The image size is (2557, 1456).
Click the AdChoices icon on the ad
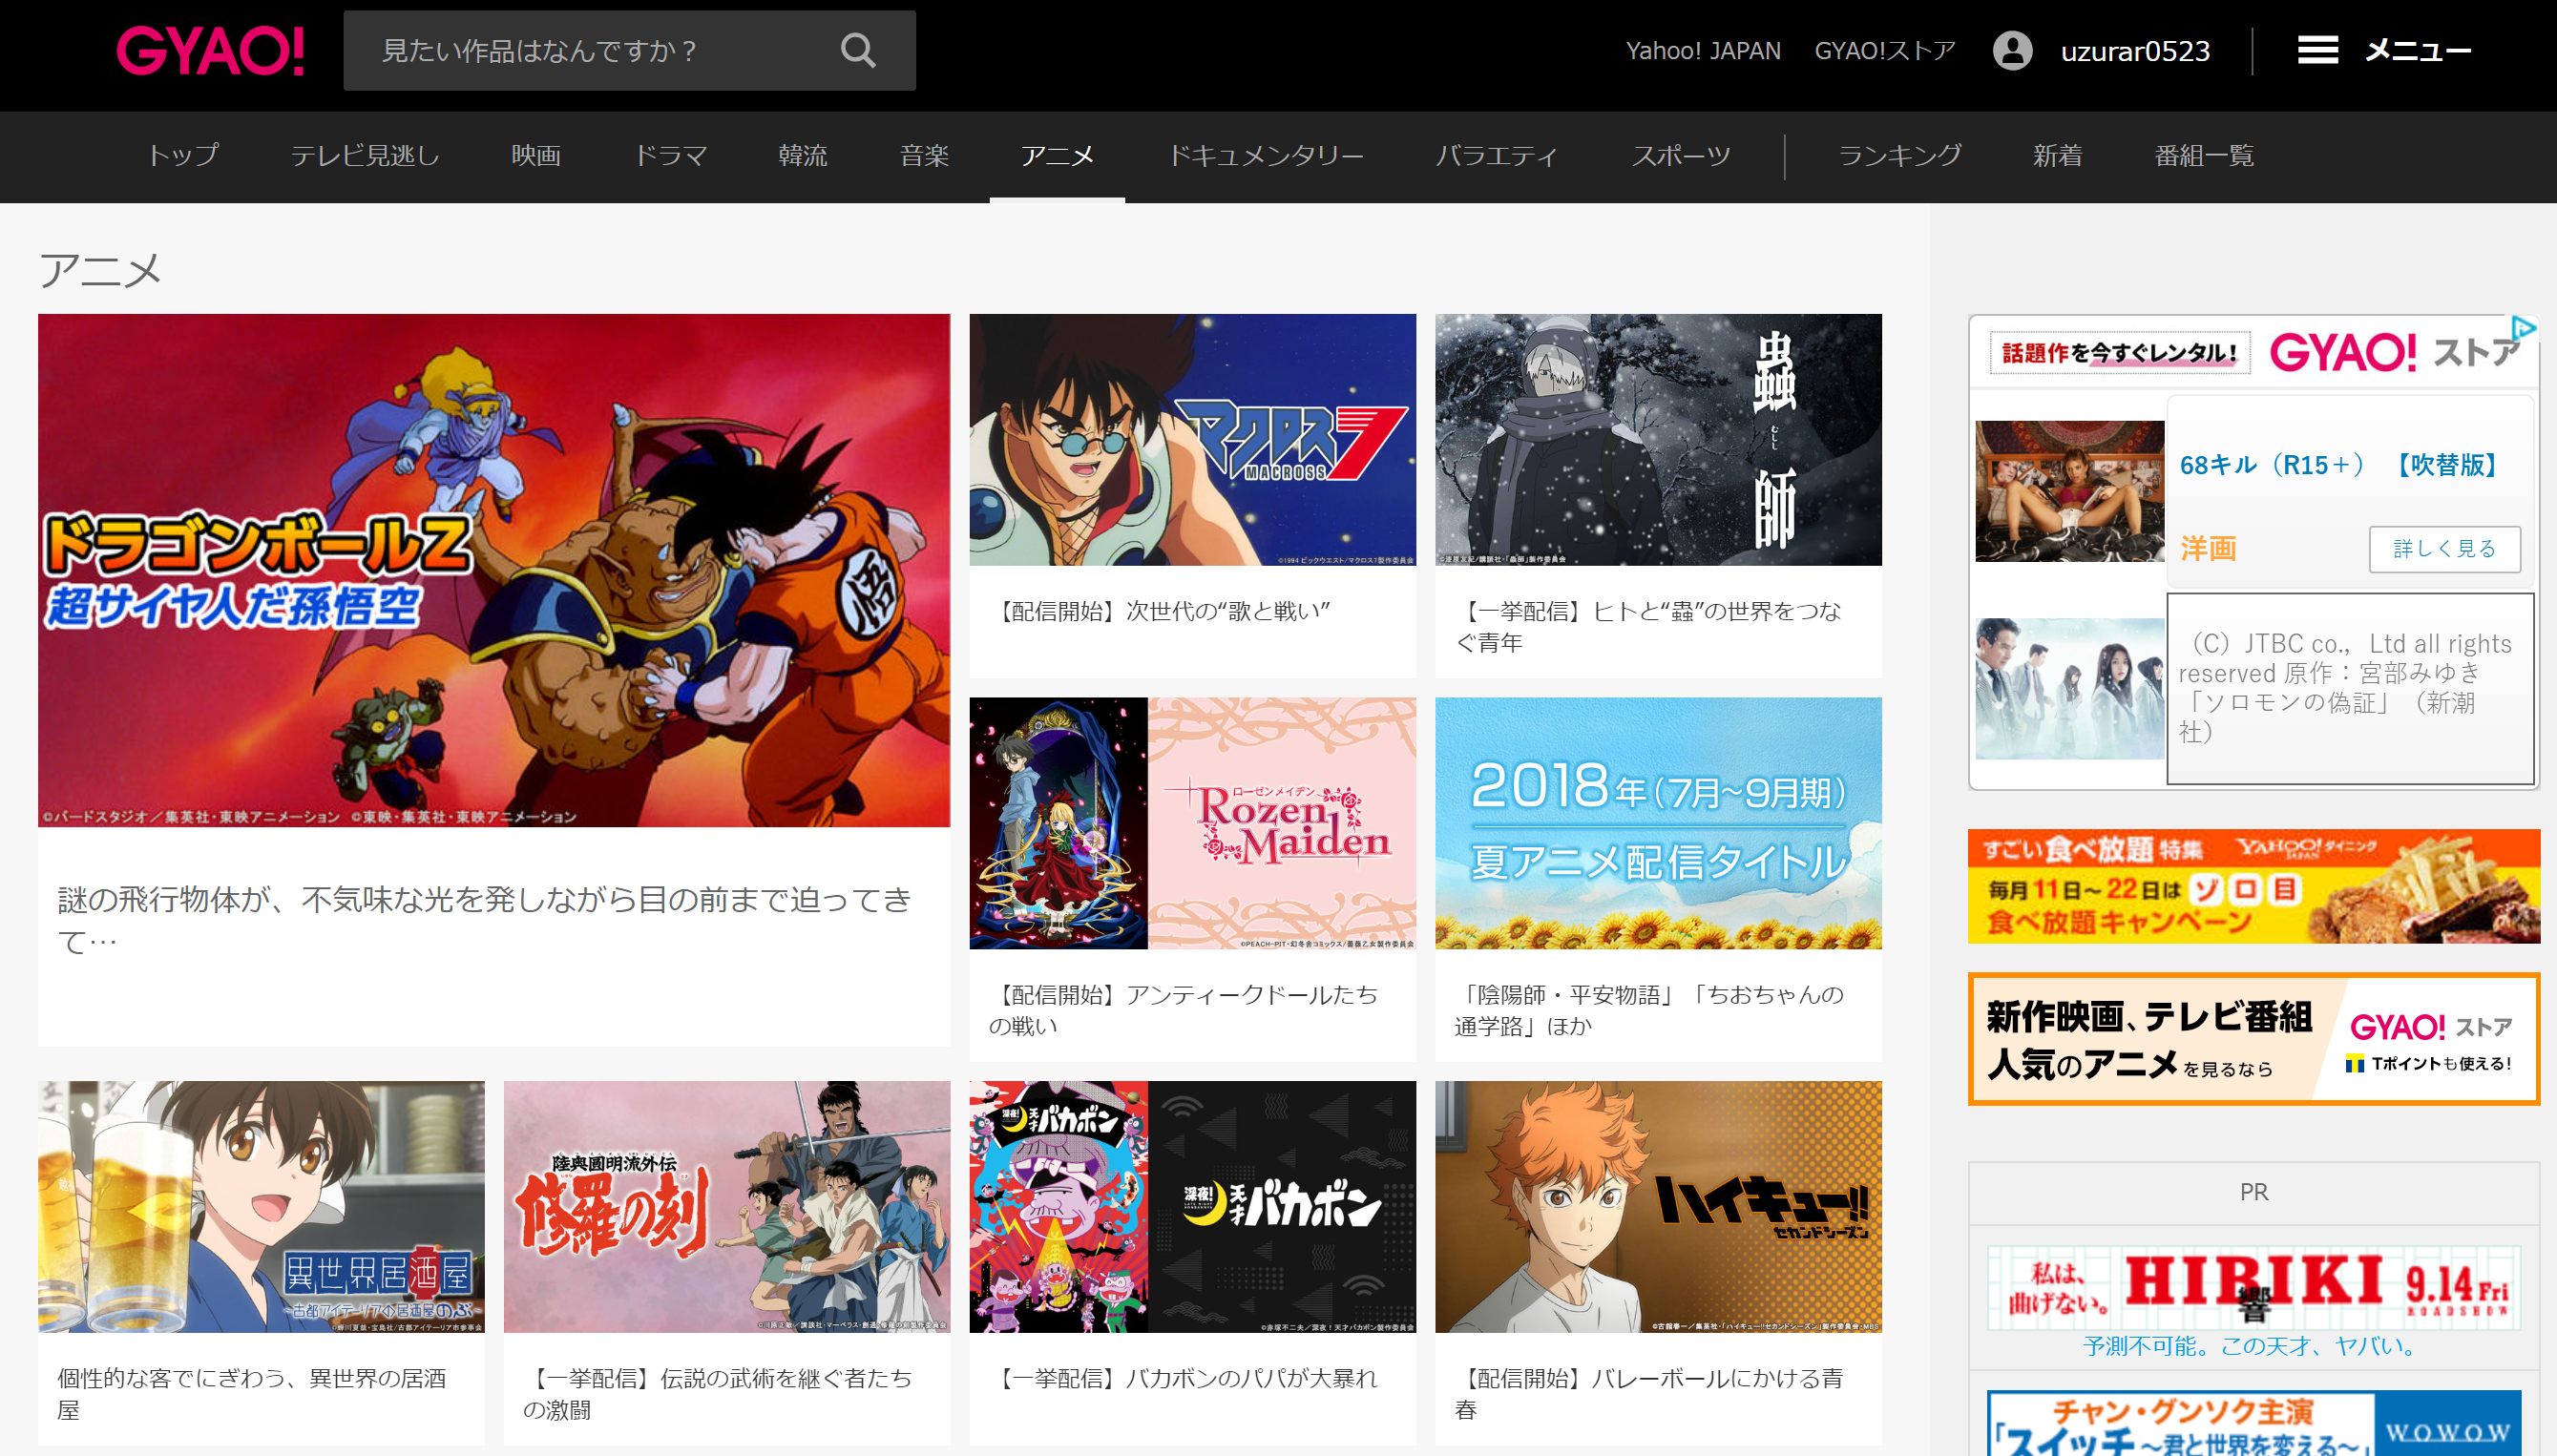click(2524, 327)
